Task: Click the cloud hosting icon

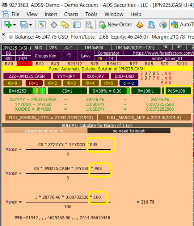Action: point(151,25)
